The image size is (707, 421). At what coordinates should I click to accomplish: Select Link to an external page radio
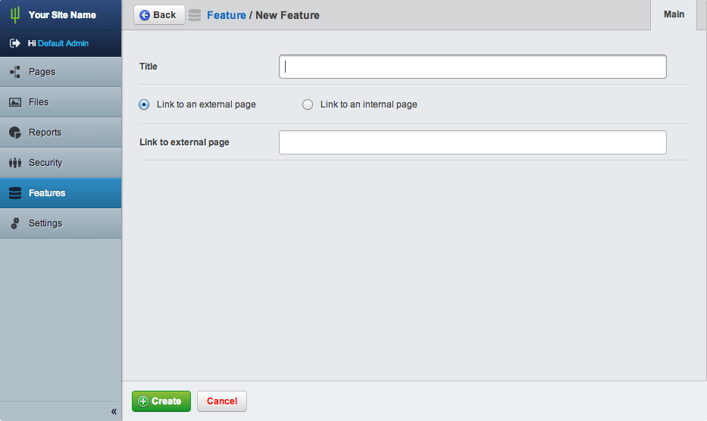144,104
